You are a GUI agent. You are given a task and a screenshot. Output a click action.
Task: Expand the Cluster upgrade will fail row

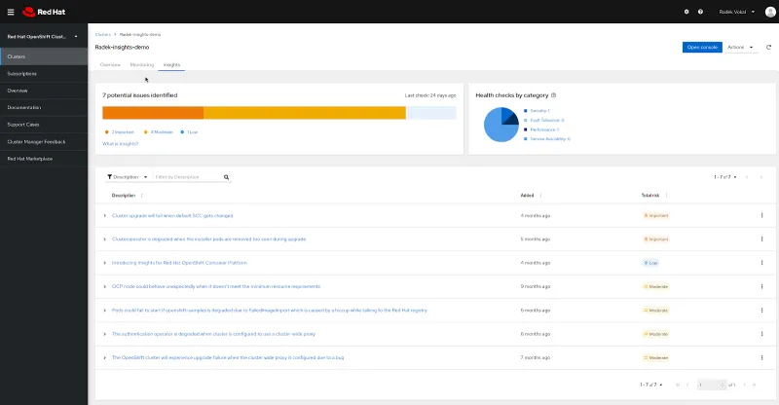(105, 215)
